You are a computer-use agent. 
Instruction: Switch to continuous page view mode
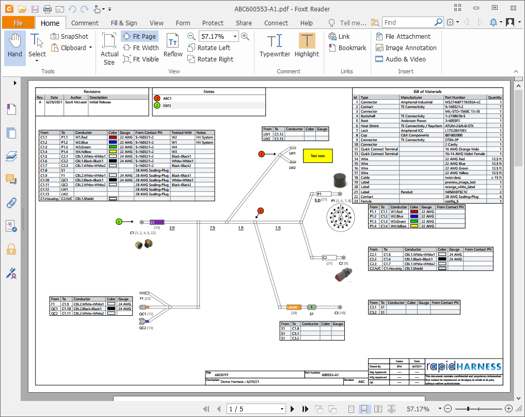(364, 409)
